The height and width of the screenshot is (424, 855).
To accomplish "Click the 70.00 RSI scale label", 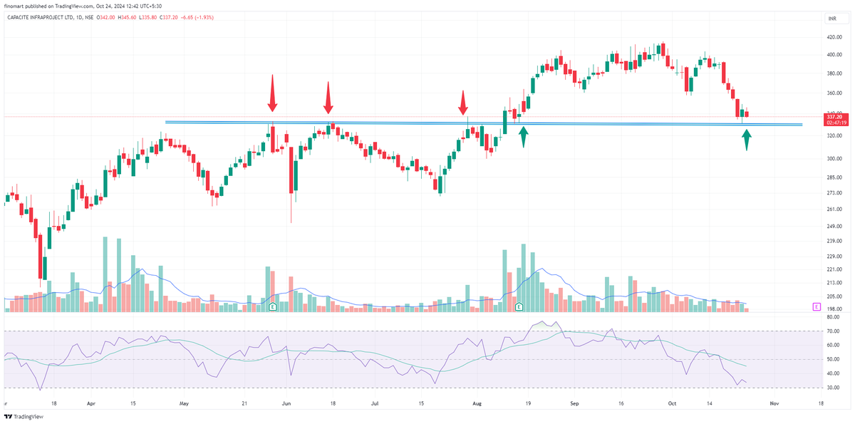I will [x=832, y=331].
